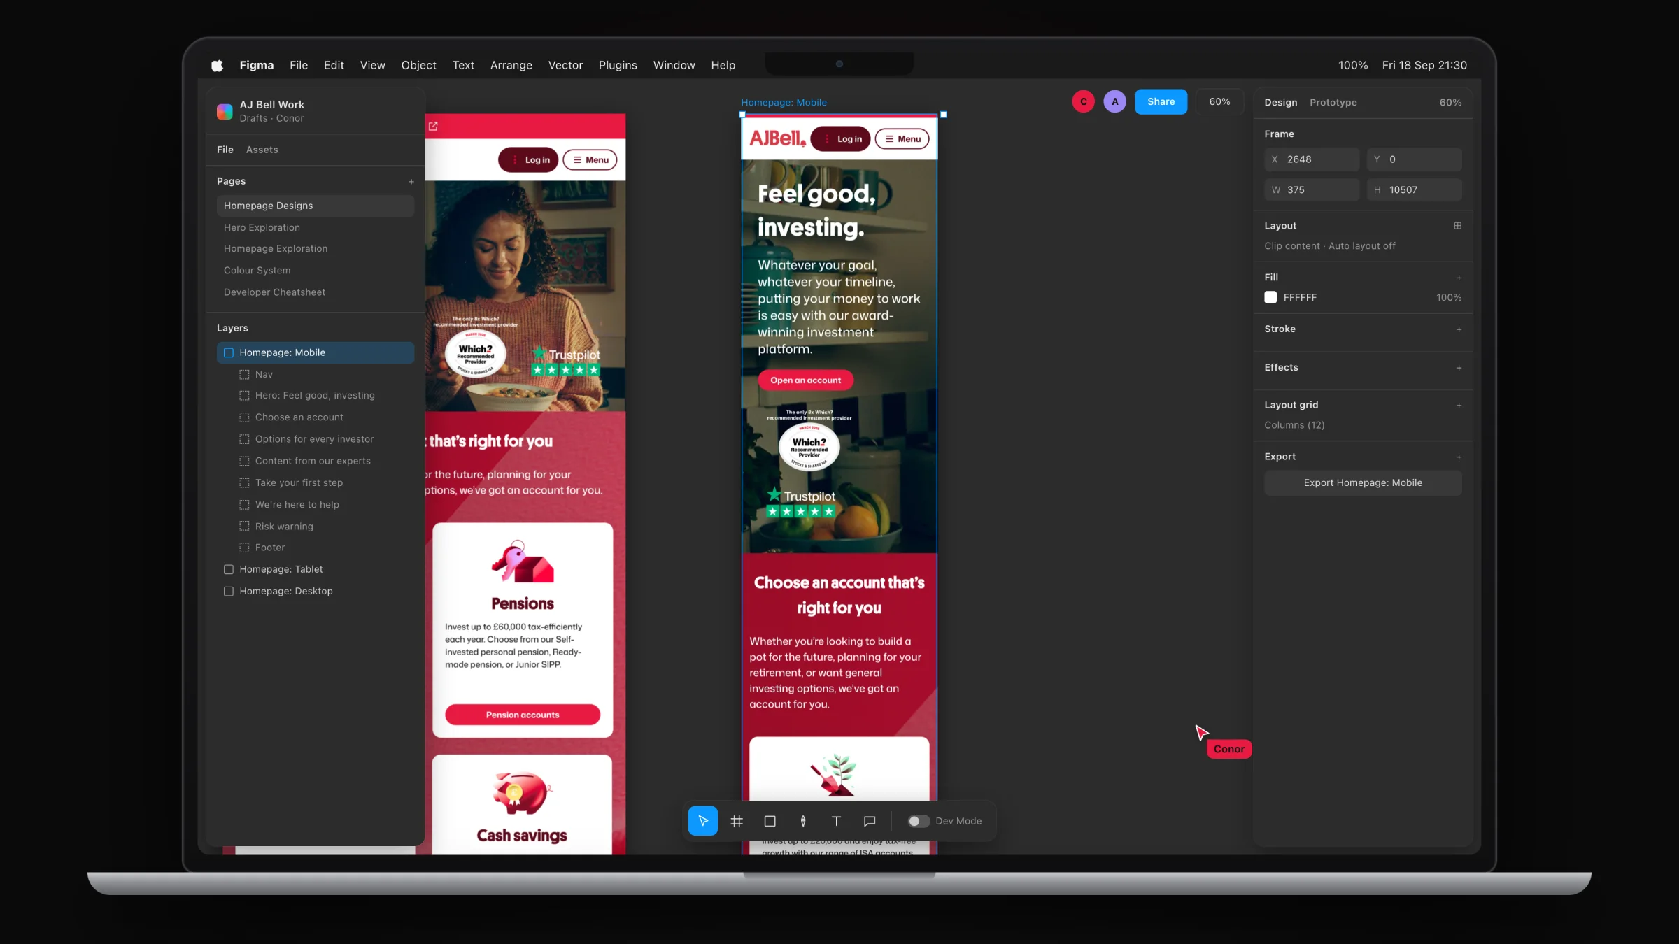Click the Share button
Viewport: 1679px width, 944px height.
coord(1161,101)
